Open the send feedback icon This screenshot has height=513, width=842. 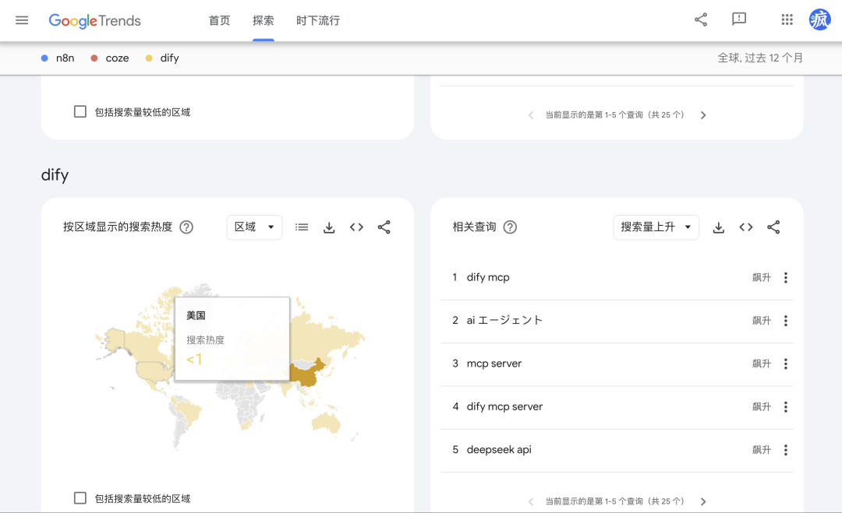739,20
